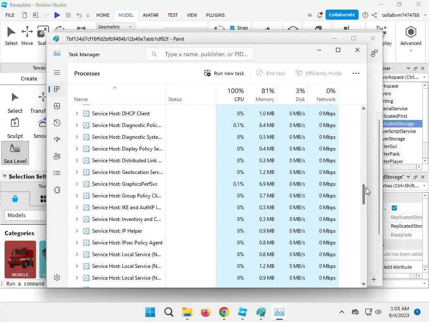Open App history icon in Task Manager
The image size is (429, 322).
click(x=57, y=123)
